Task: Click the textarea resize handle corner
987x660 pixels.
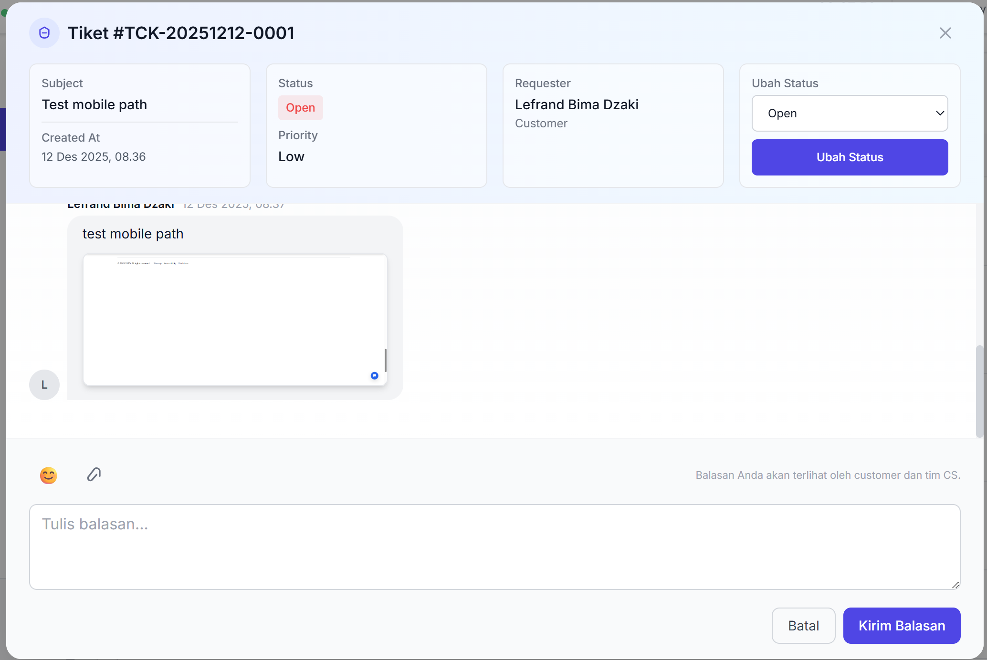Action: [955, 585]
